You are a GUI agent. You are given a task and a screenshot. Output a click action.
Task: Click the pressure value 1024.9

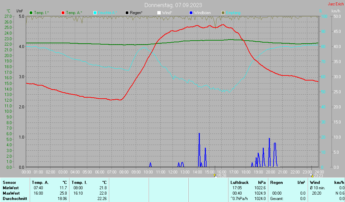click(260, 194)
